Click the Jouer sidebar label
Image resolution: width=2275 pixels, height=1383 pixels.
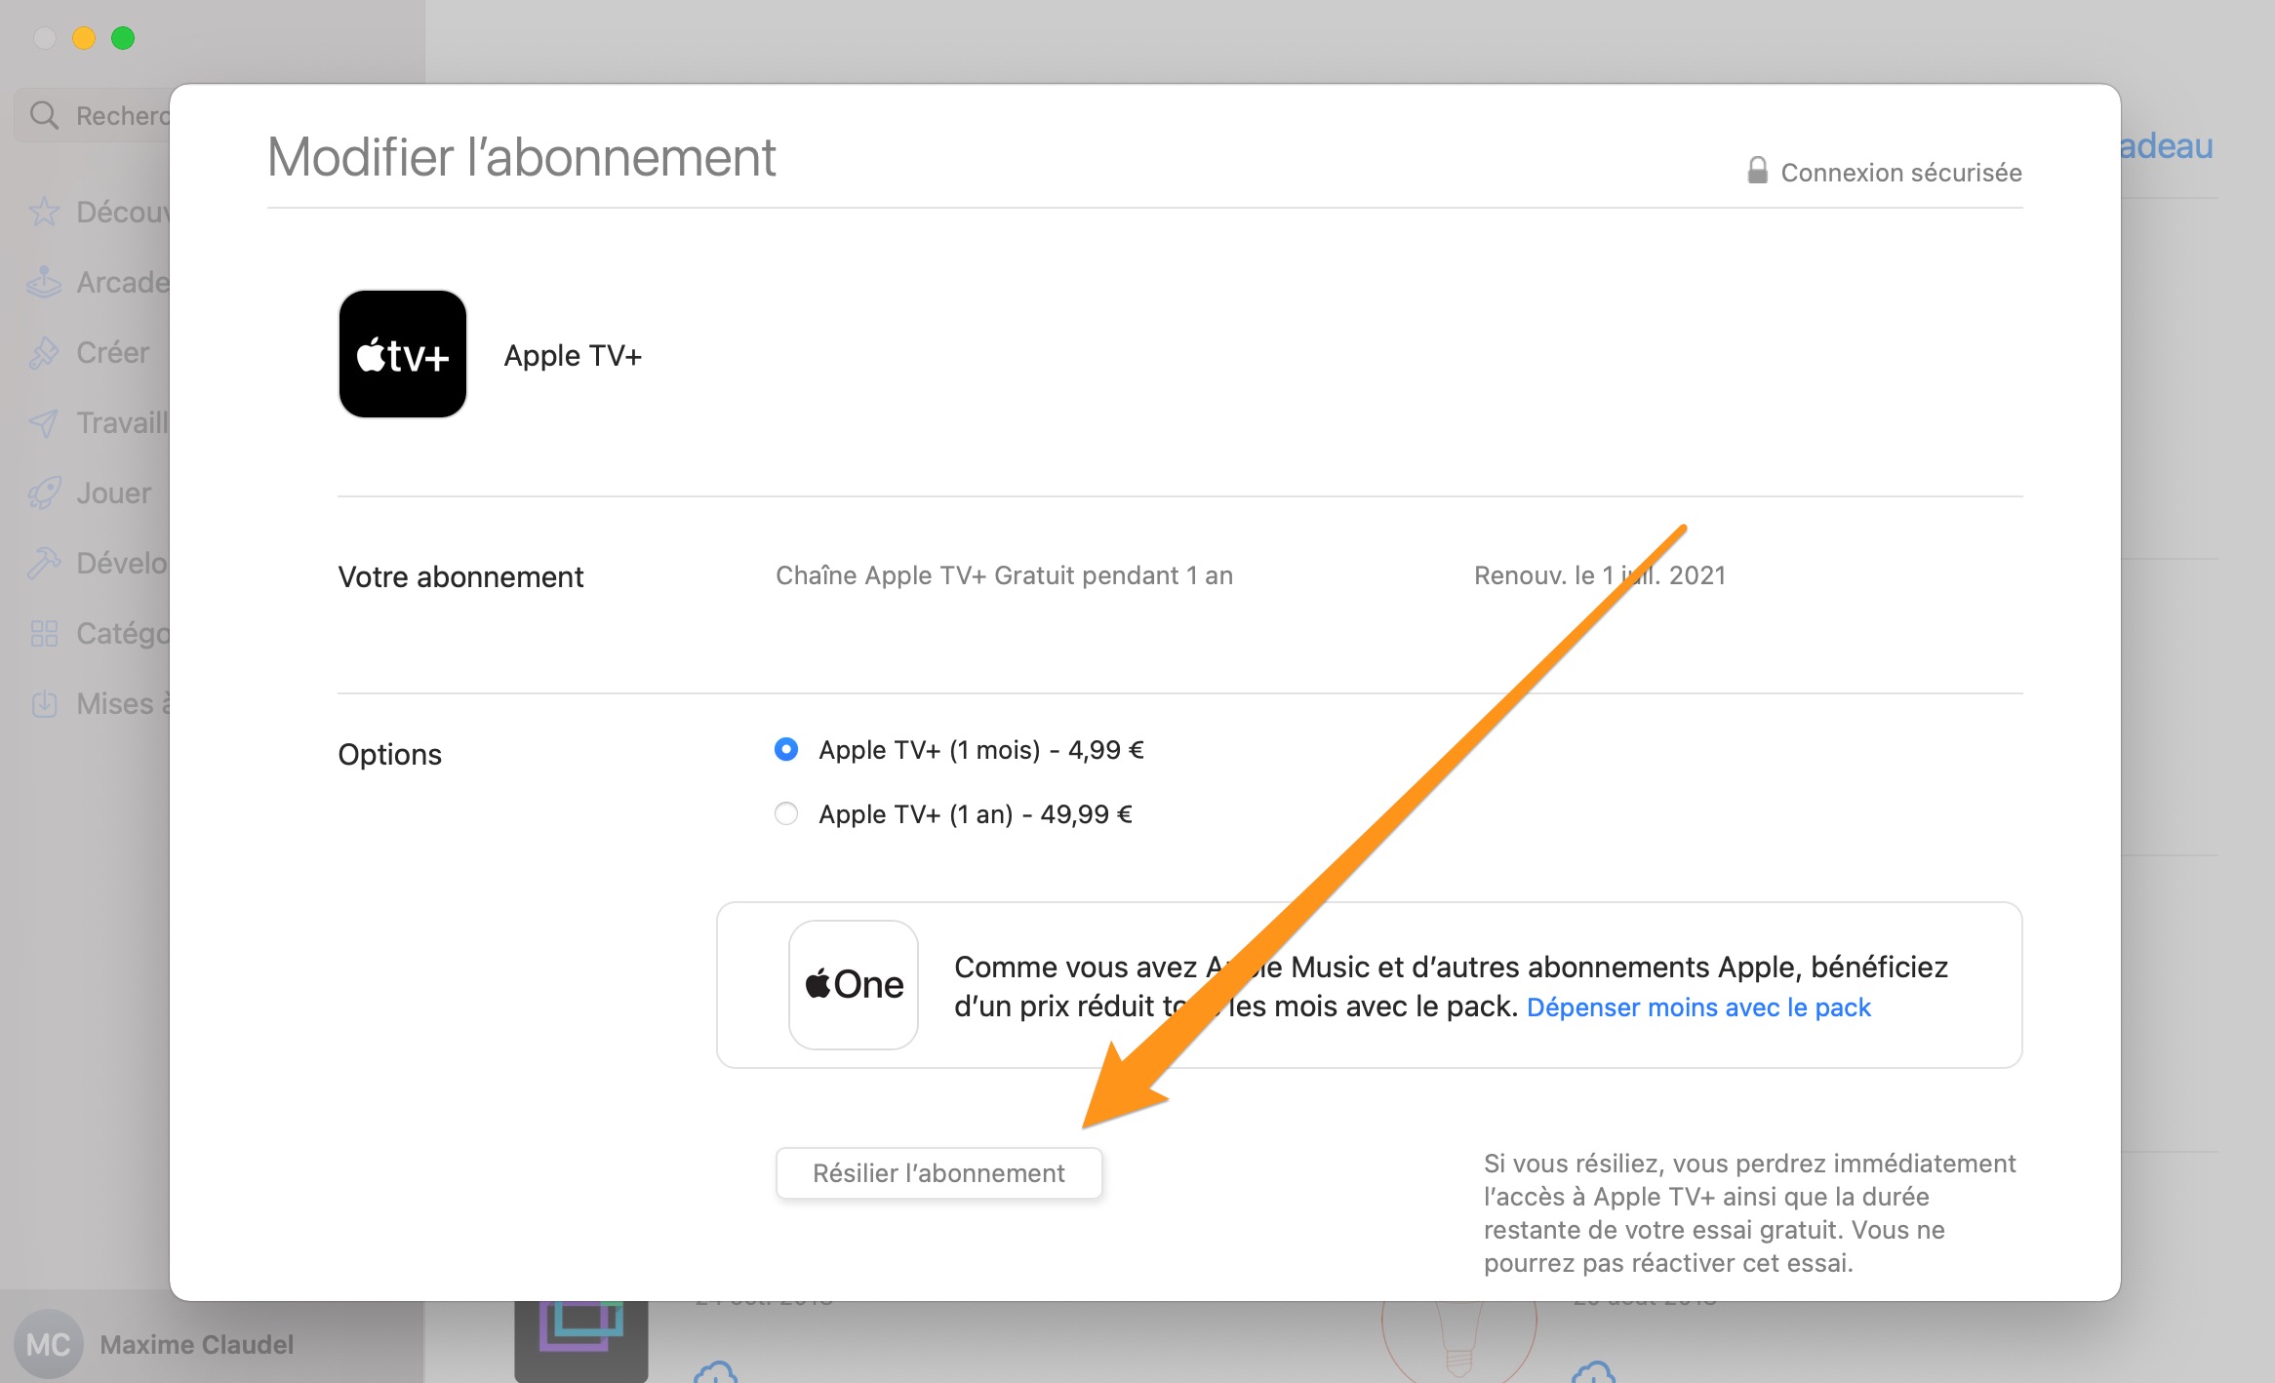114,493
